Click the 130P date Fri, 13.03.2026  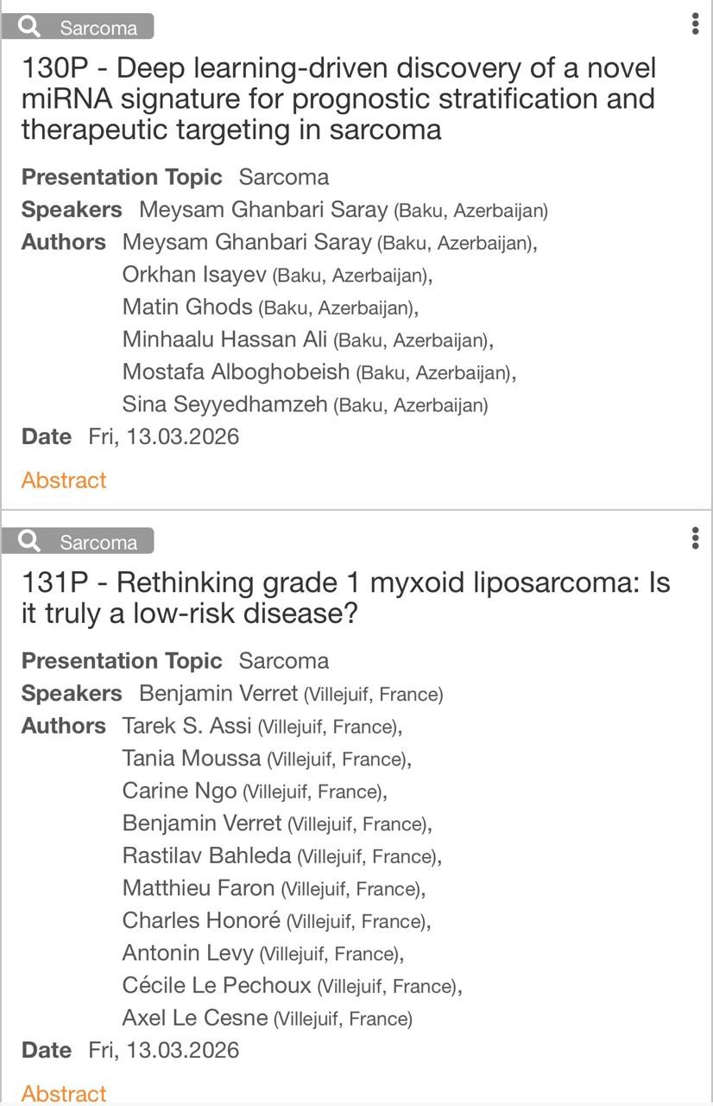163,436
